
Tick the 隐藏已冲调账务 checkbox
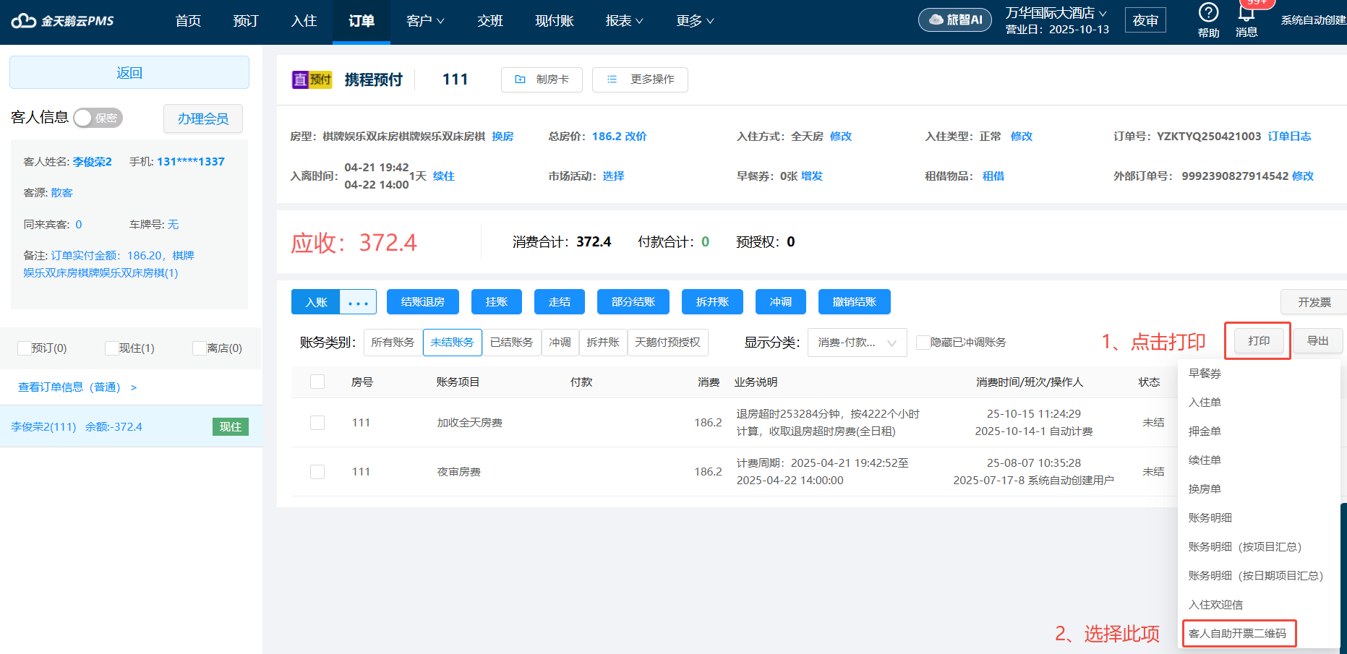point(923,343)
